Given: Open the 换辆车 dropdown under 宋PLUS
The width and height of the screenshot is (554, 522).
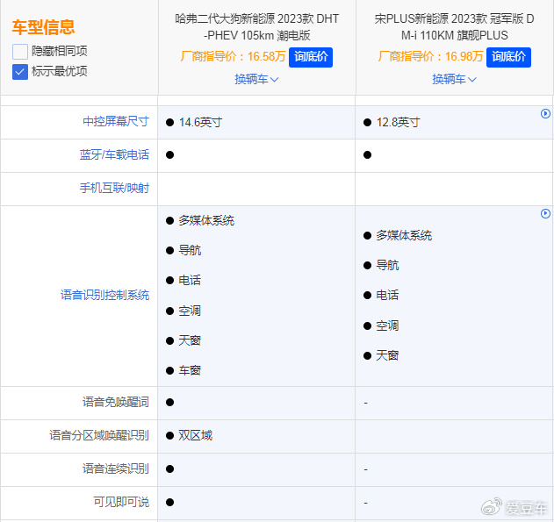Looking at the screenshot, I should (x=454, y=79).
